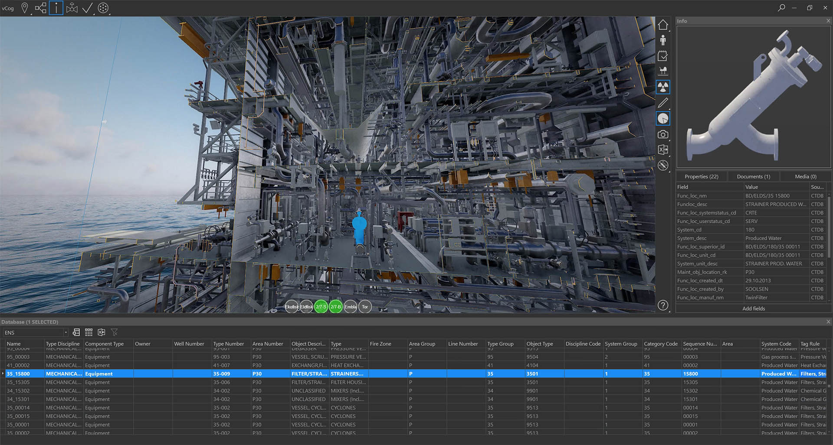Image resolution: width=833 pixels, height=445 pixels.
Task: Export database table to Excel
Action: 102,332
